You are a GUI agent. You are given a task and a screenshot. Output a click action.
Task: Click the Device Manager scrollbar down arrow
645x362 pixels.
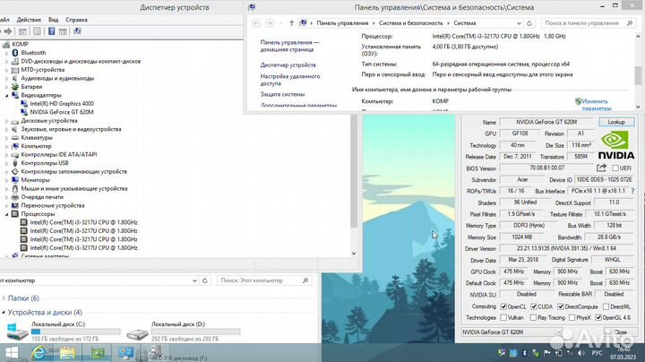coord(354,254)
